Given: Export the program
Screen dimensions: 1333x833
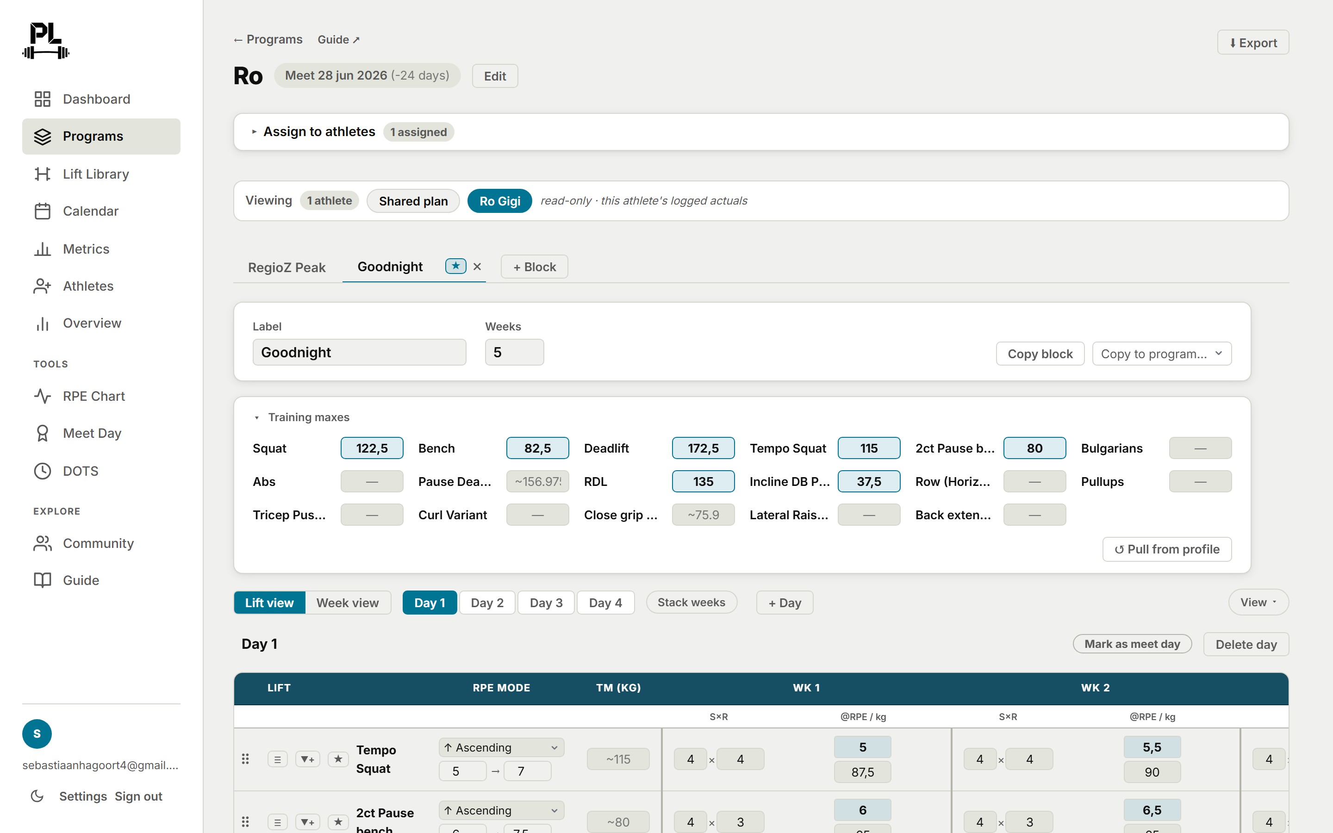Looking at the screenshot, I should click(x=1252, y=43).
